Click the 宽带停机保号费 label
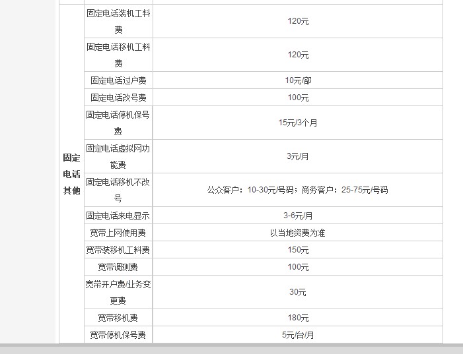The image size is (463, 354). click(x=118, y=334)
